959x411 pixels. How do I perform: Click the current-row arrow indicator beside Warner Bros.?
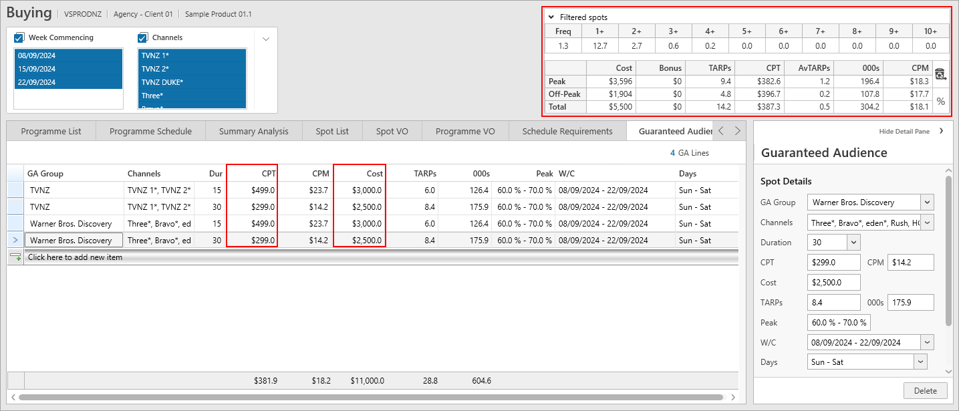click(15, 240)
